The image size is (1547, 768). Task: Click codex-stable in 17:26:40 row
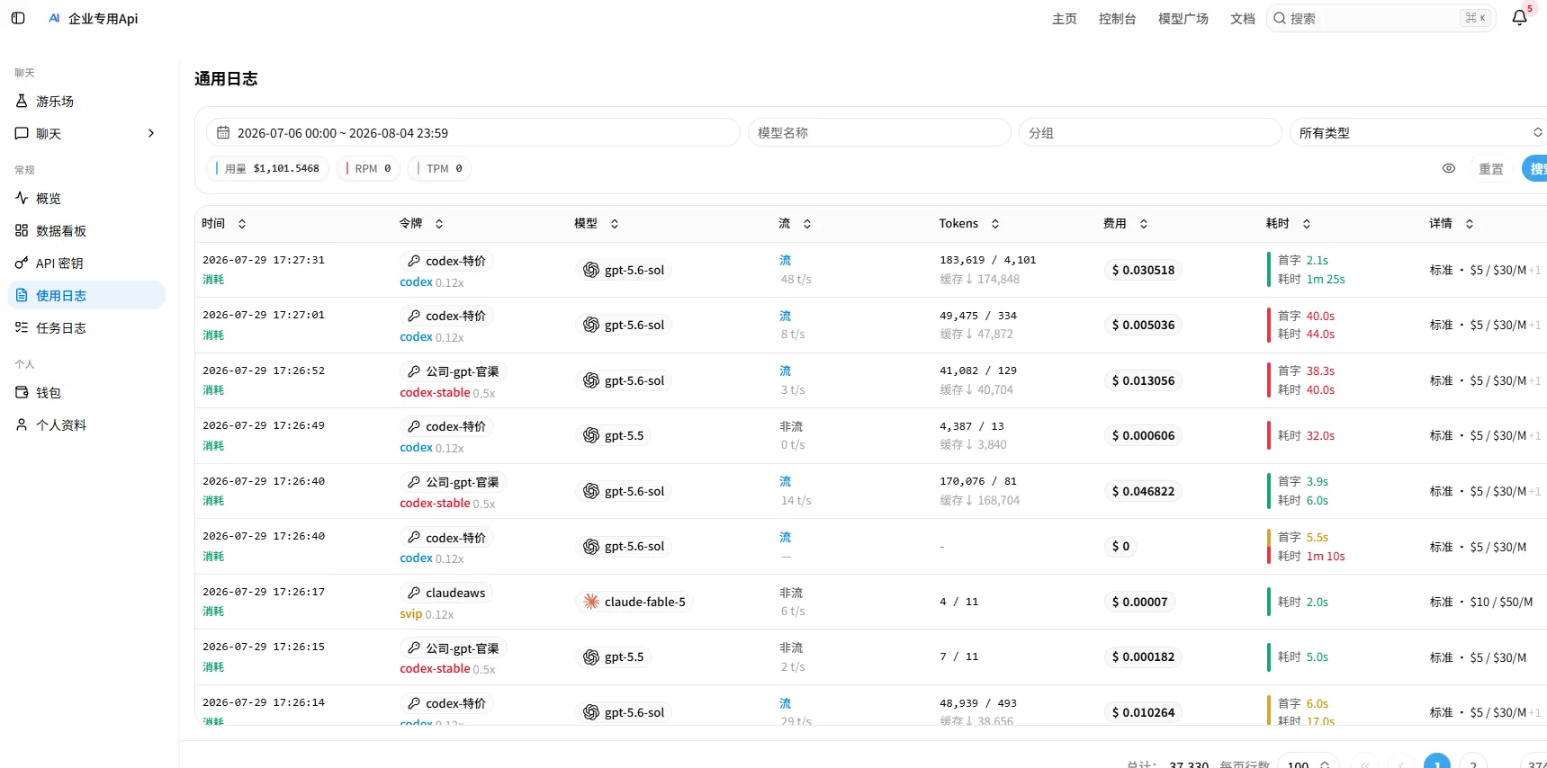(x=435, y=503)
